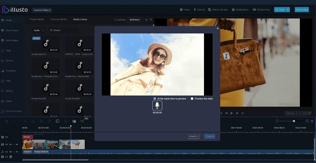Viewport: 316px width, 163px height.
Task: Click the CANCEL button in recording dialog
Action: click(194, 136)
